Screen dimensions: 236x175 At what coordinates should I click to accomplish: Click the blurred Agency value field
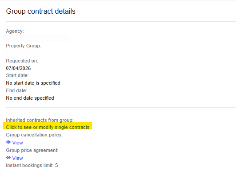36,38
